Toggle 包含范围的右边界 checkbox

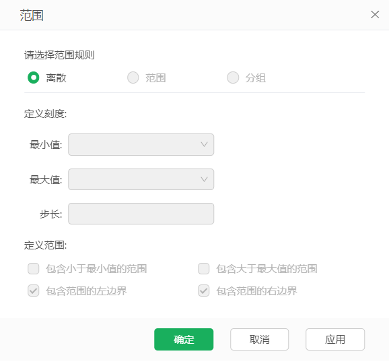point(204,291)
